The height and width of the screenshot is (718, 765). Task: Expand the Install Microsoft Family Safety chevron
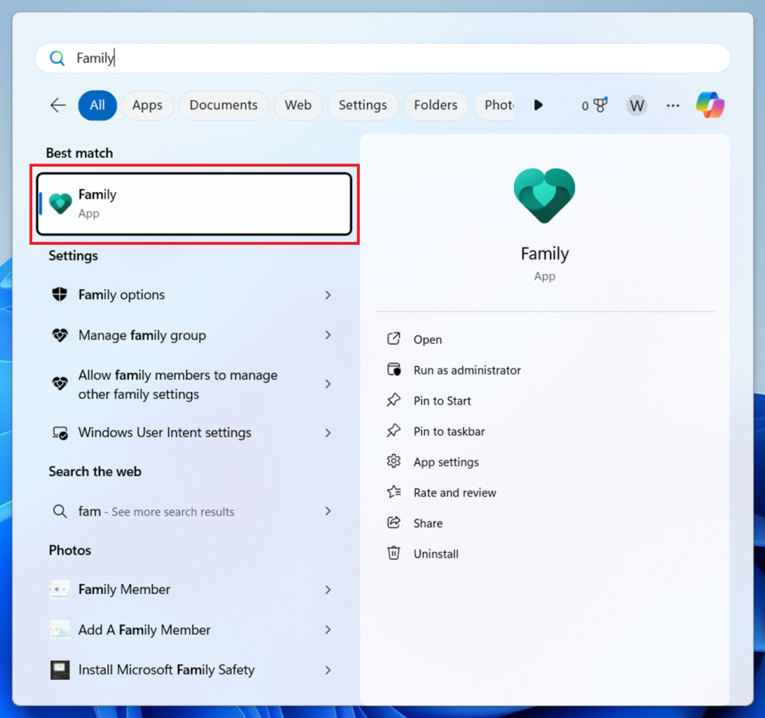(328, 670)
